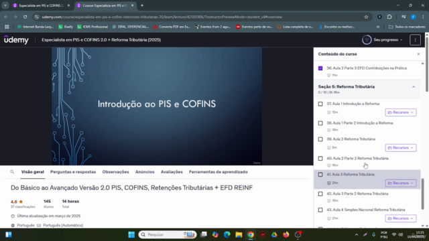The height and width of the screenshot is (241, 429).
Task: Open the ICMS Profissional bookmark
Action: coord(93,27)
